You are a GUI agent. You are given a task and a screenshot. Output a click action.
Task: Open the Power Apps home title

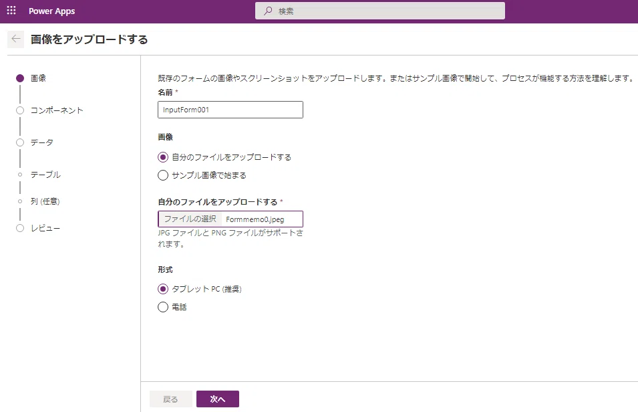[51, 11]
